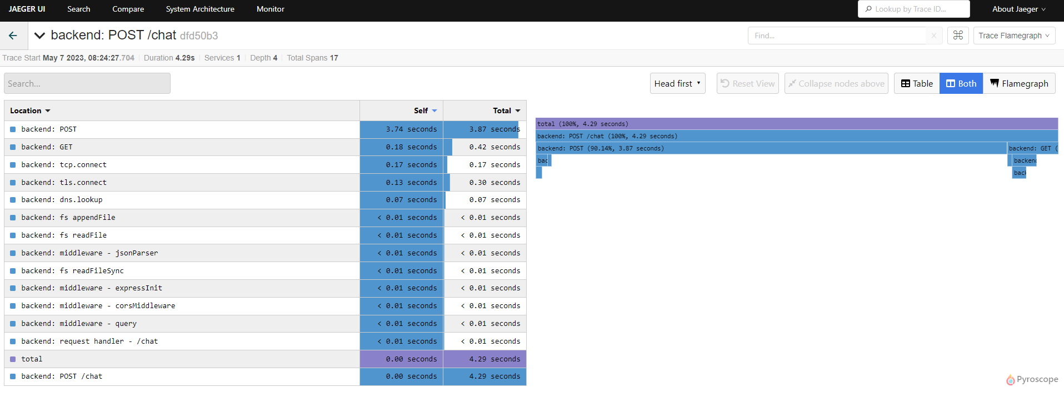Select 'backend: fs appendFile' row
1064x407 pixels.
265,218
